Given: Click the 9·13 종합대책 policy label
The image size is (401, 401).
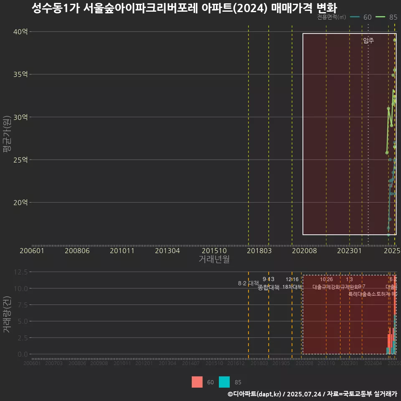Looking at the screenshot, I should (x=269, y=283).
